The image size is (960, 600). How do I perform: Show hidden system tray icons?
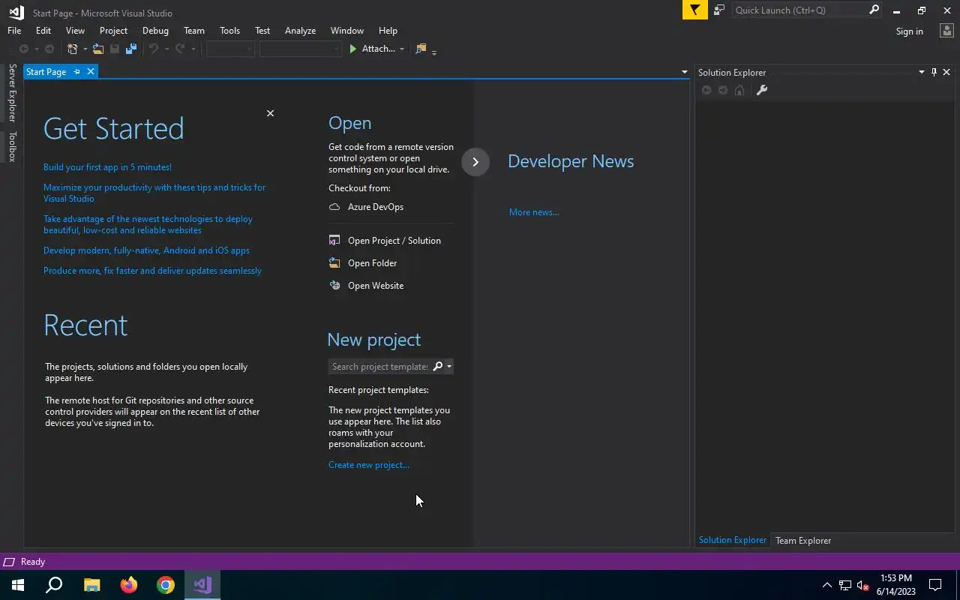(x=827, y=586)
